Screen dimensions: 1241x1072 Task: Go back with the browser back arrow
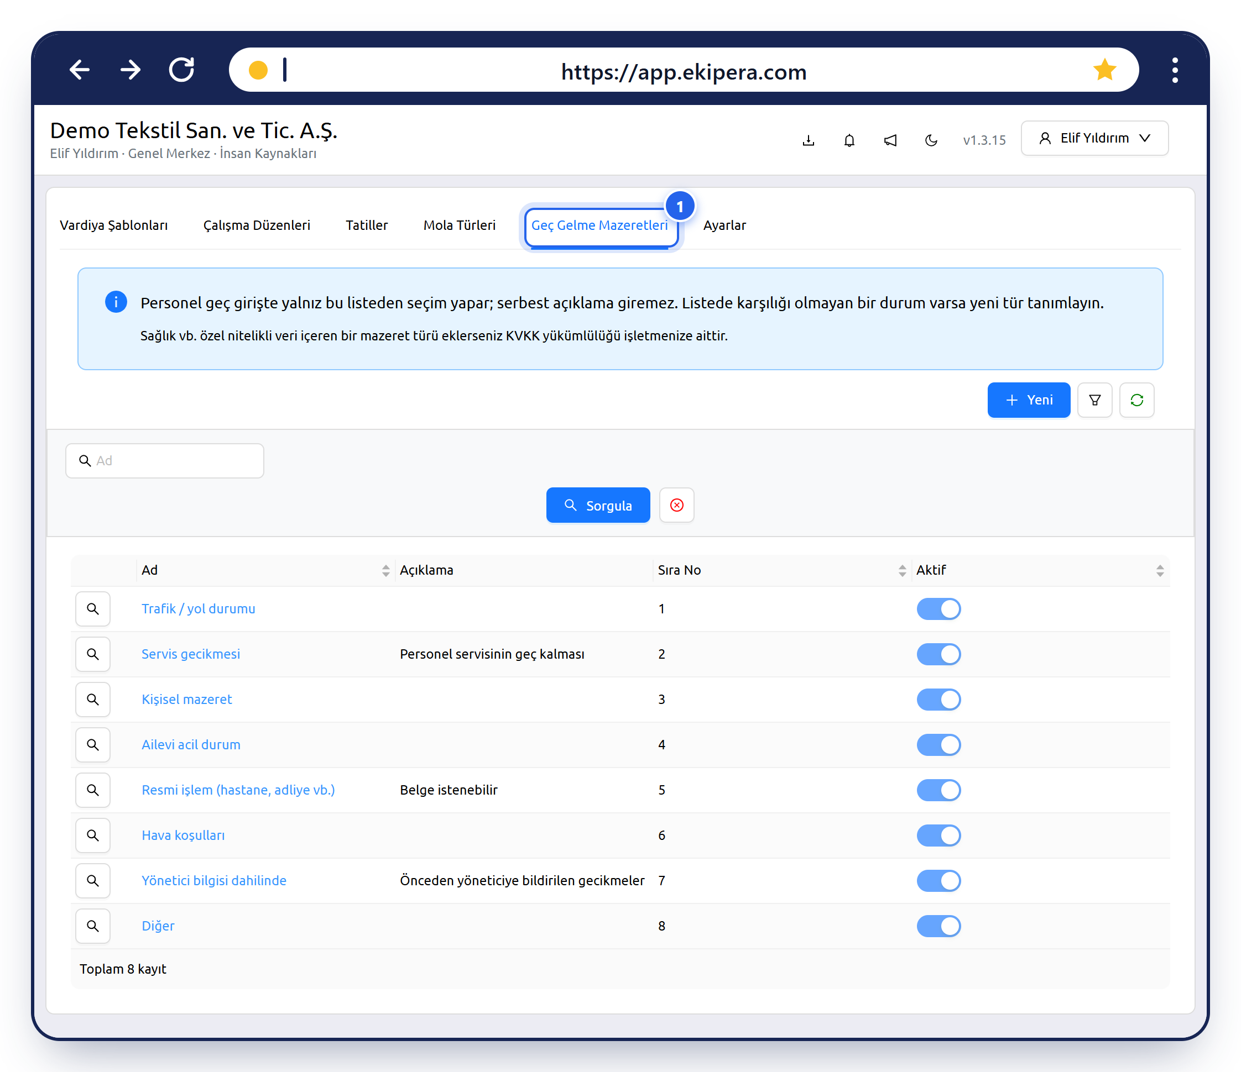point(80,70)
